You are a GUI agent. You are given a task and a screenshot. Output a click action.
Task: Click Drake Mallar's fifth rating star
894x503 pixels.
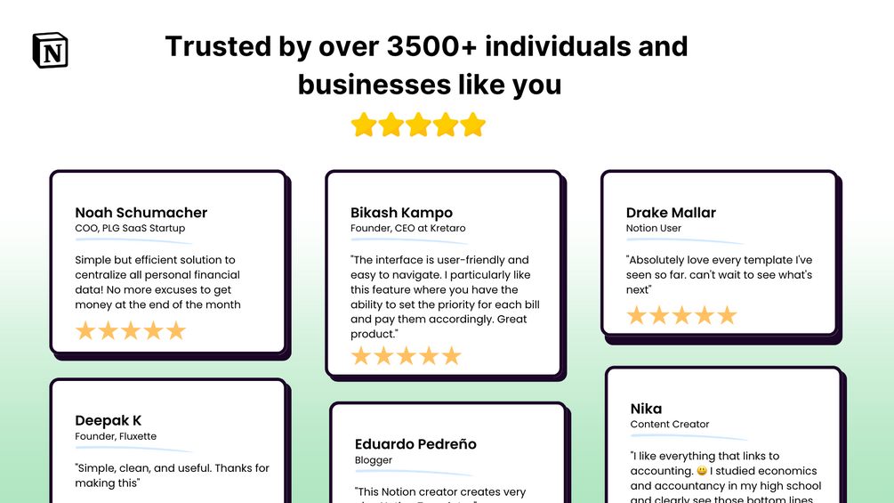click(728, 315)
